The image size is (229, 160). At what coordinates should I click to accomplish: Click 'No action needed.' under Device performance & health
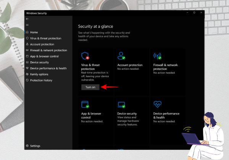pyautogui.click(x=164, y=121)
